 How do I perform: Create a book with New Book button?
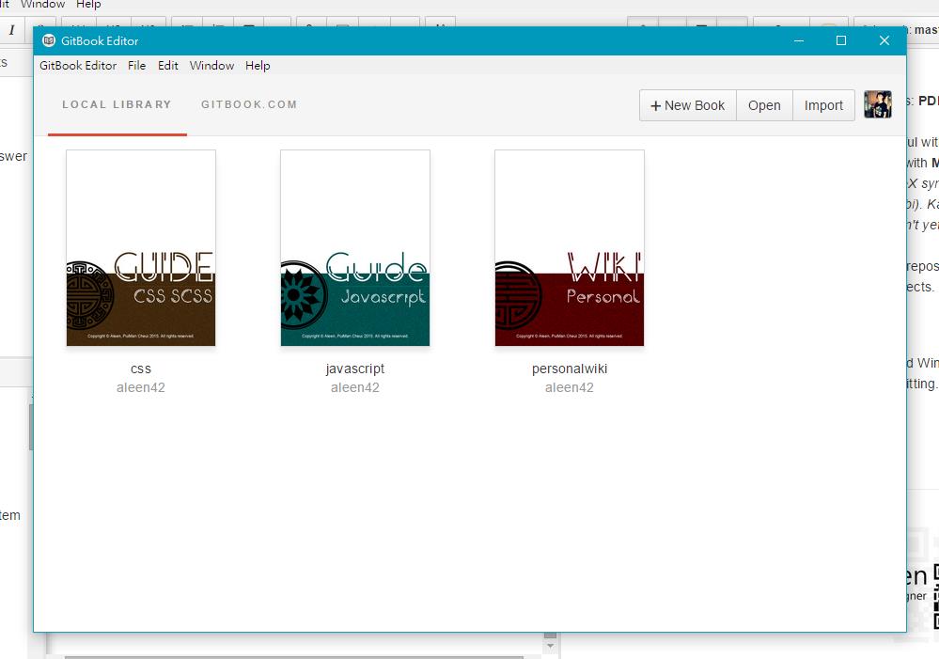[x=687, y=105]
